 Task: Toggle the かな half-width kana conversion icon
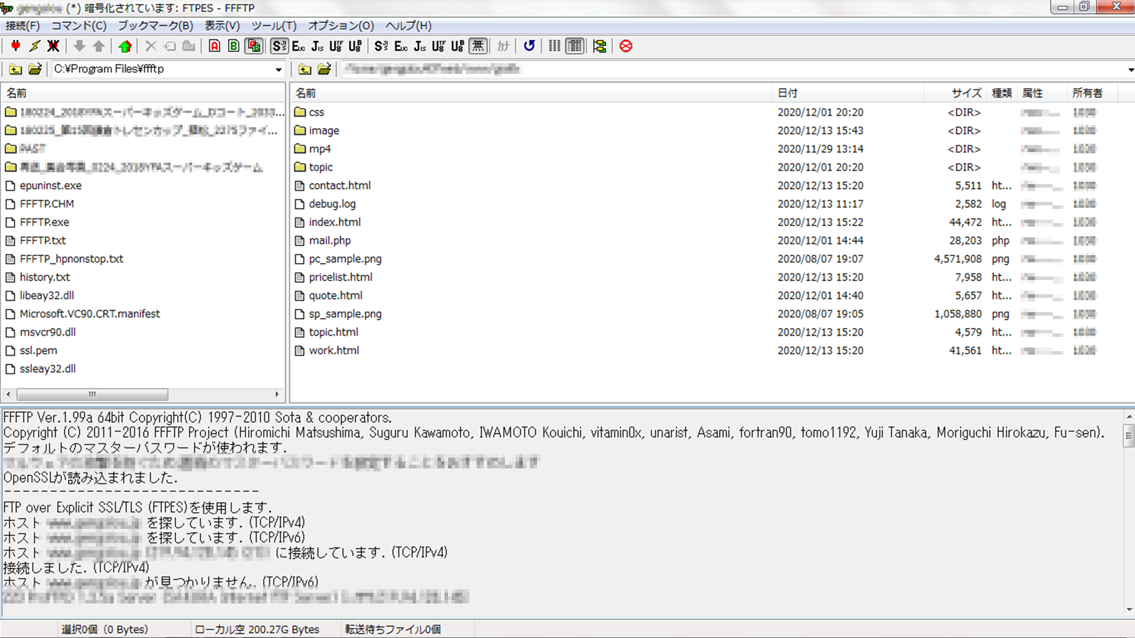[503, 46]
